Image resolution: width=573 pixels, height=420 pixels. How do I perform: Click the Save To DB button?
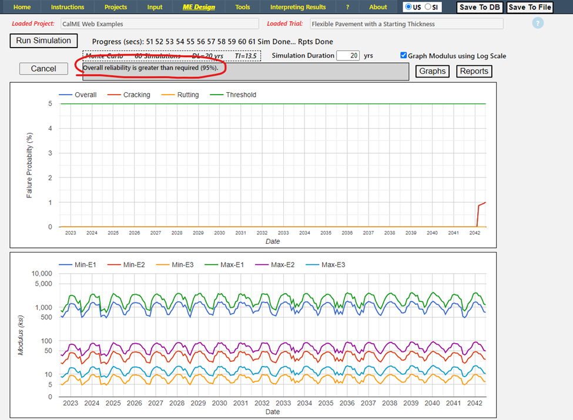[480, 7]
